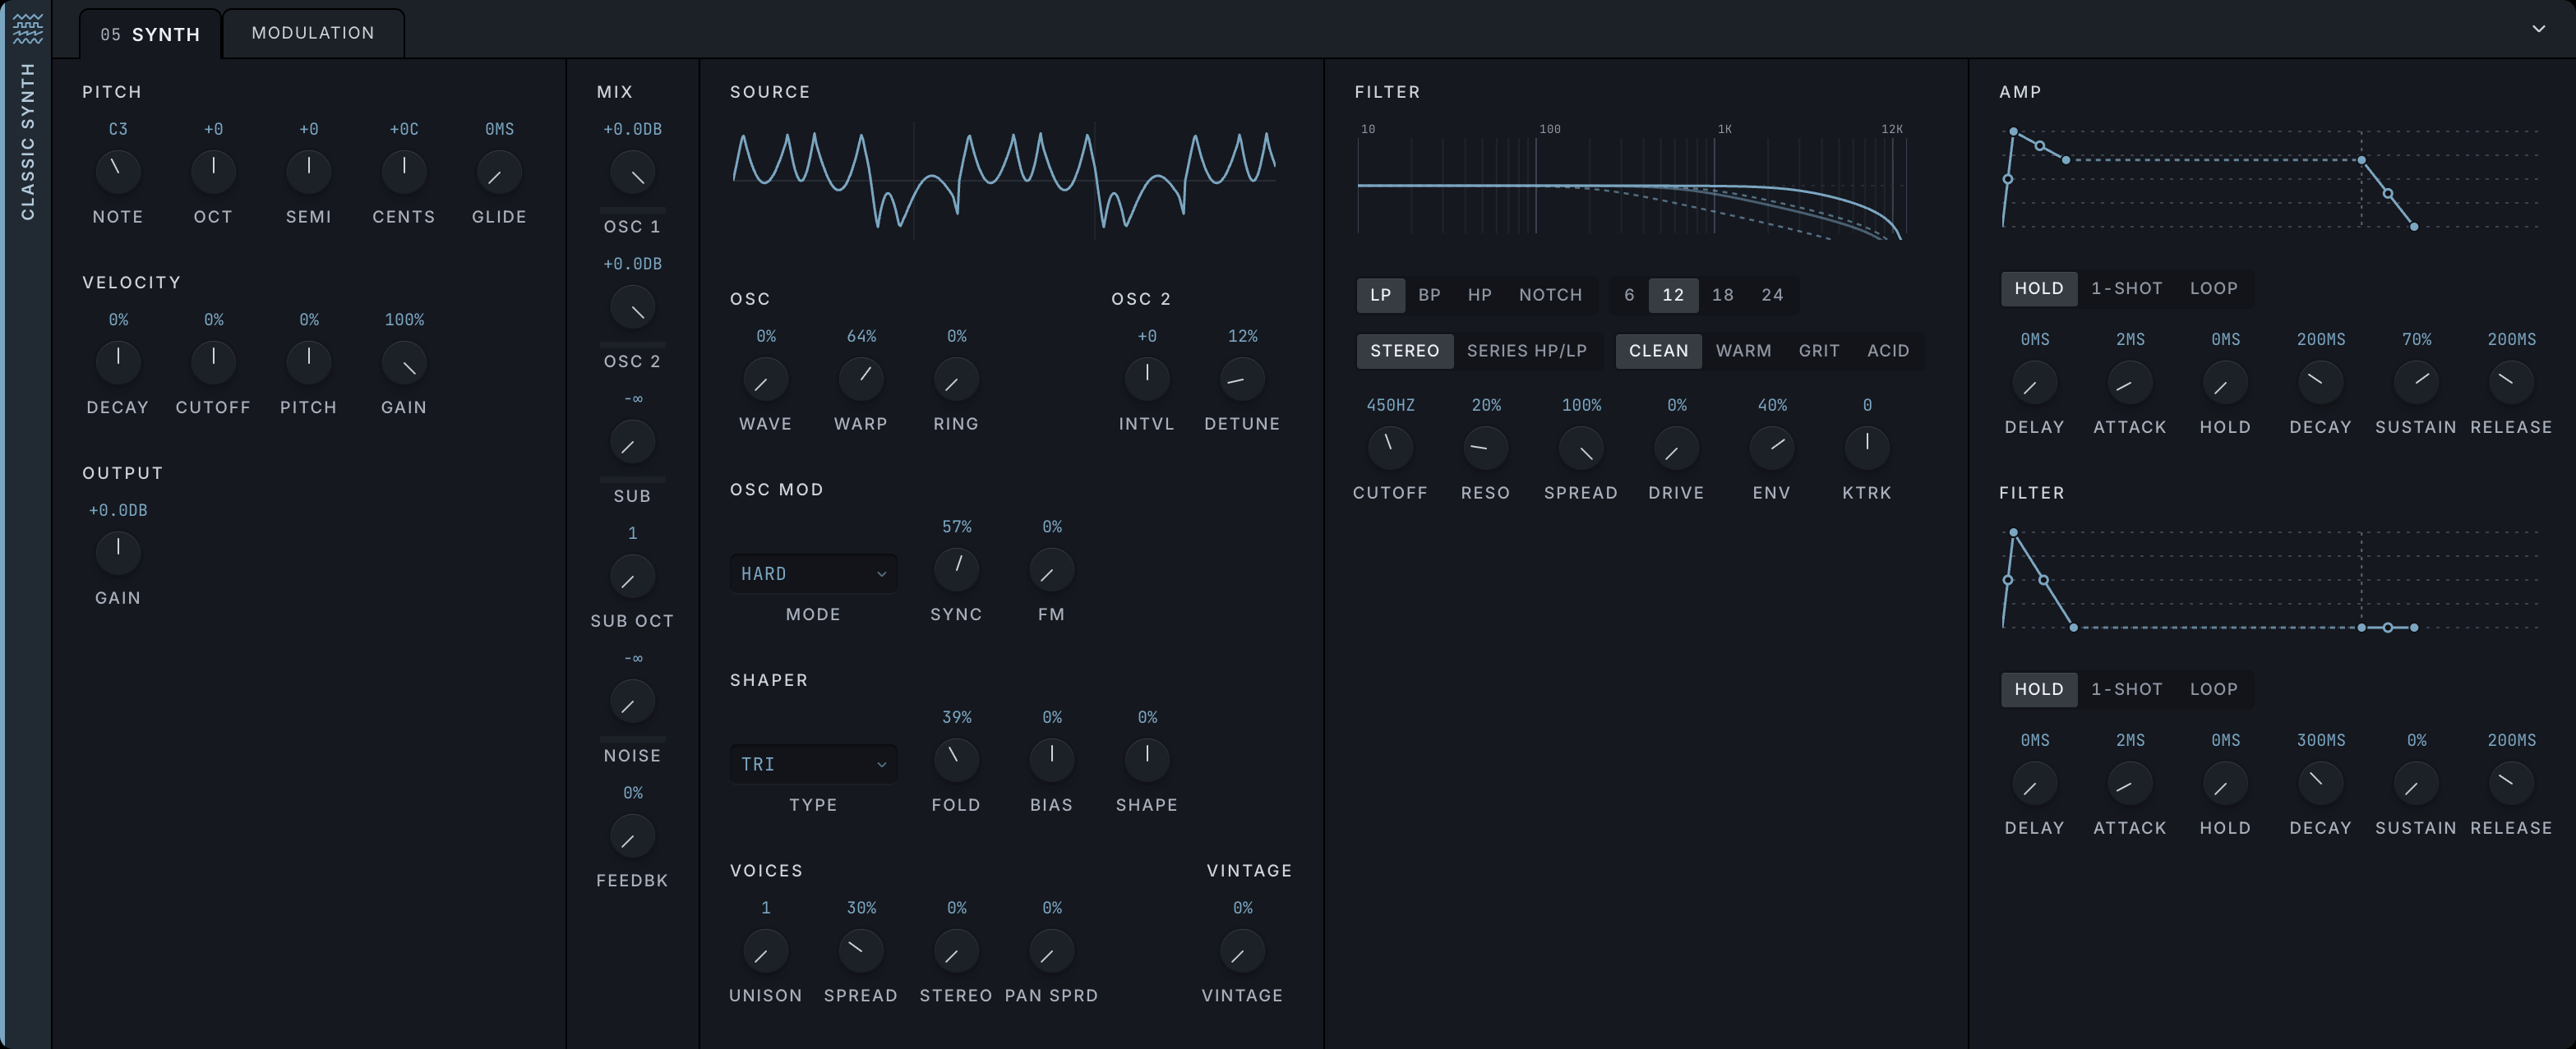
Task: Click the GLIDE knob in Pitch
Action: (499, 173)
